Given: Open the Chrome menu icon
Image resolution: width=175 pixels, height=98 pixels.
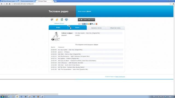Looking at the screenshot, I should pos(173,4).
